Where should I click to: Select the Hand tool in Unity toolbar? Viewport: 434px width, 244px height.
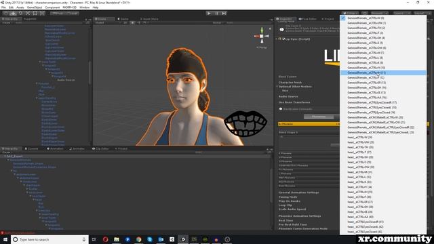coord(5,14)
